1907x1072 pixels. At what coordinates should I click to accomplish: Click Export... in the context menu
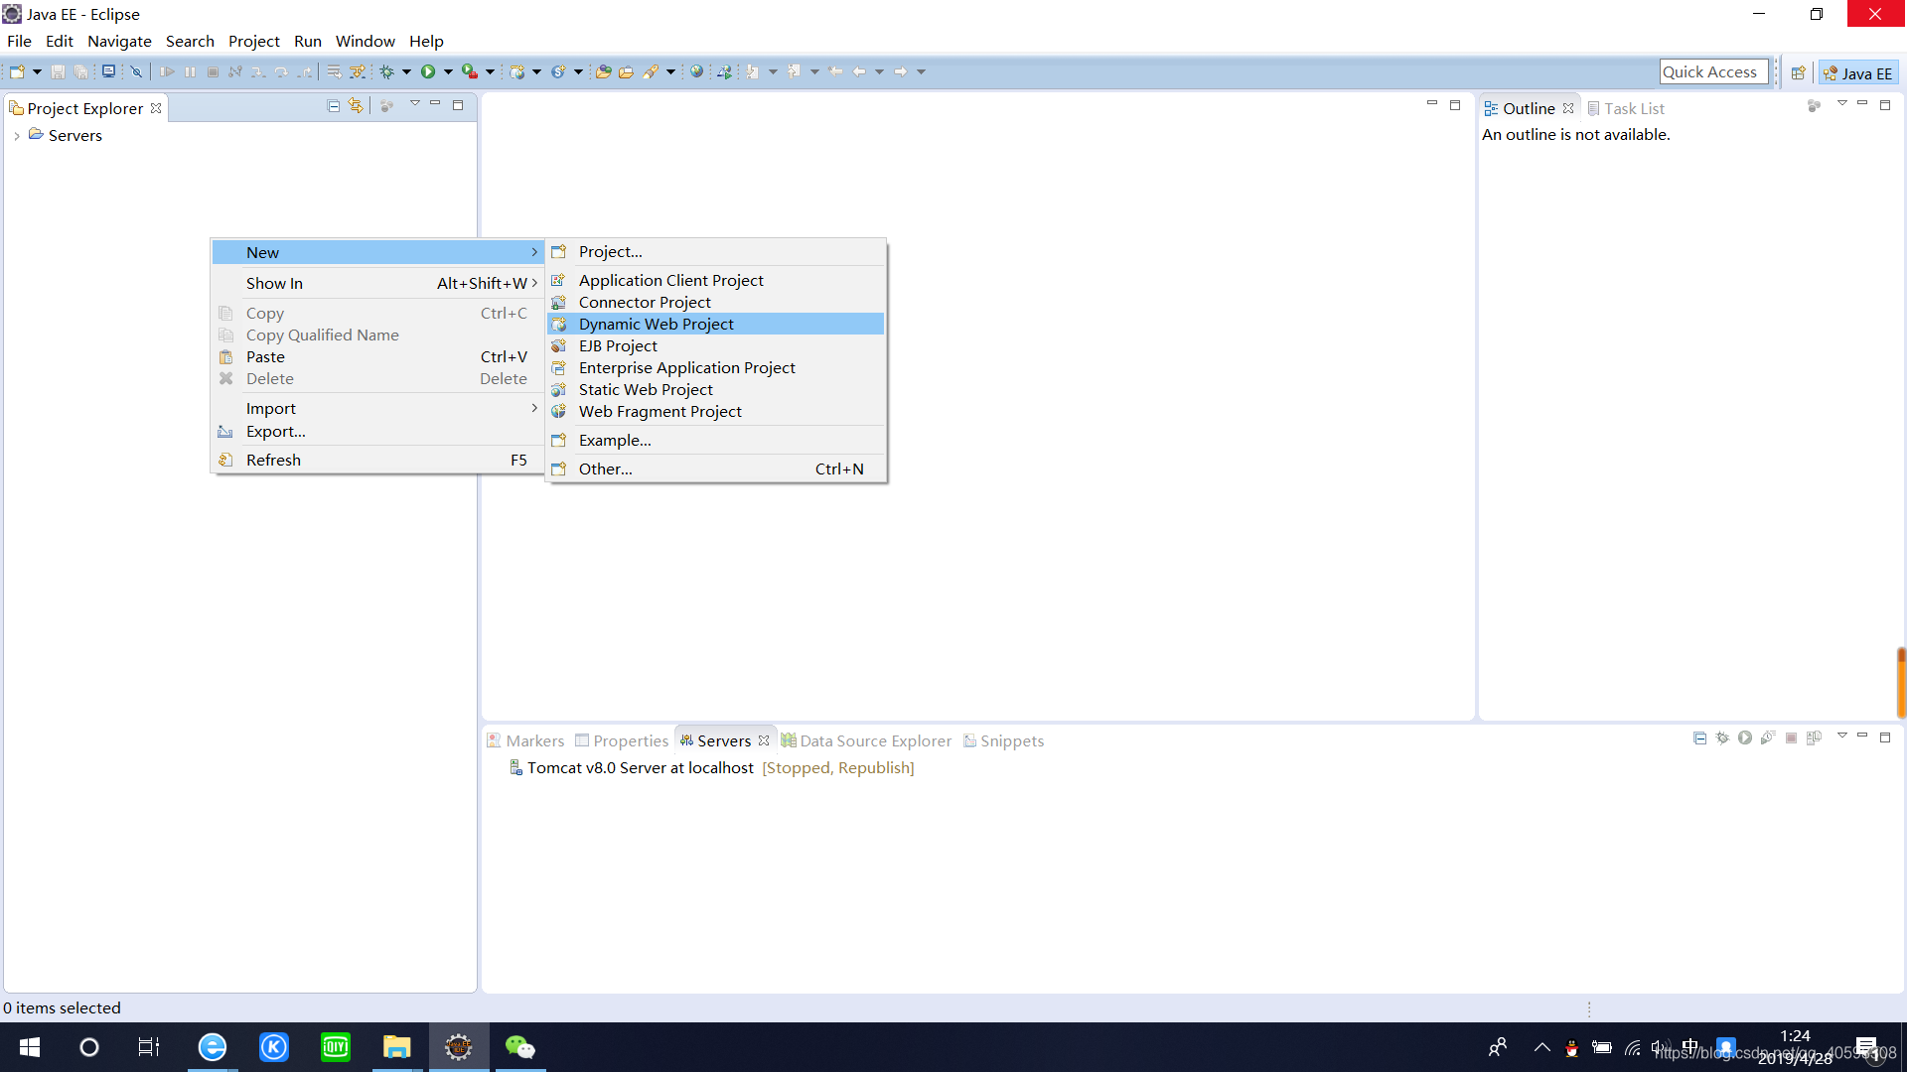coord(377,431)
